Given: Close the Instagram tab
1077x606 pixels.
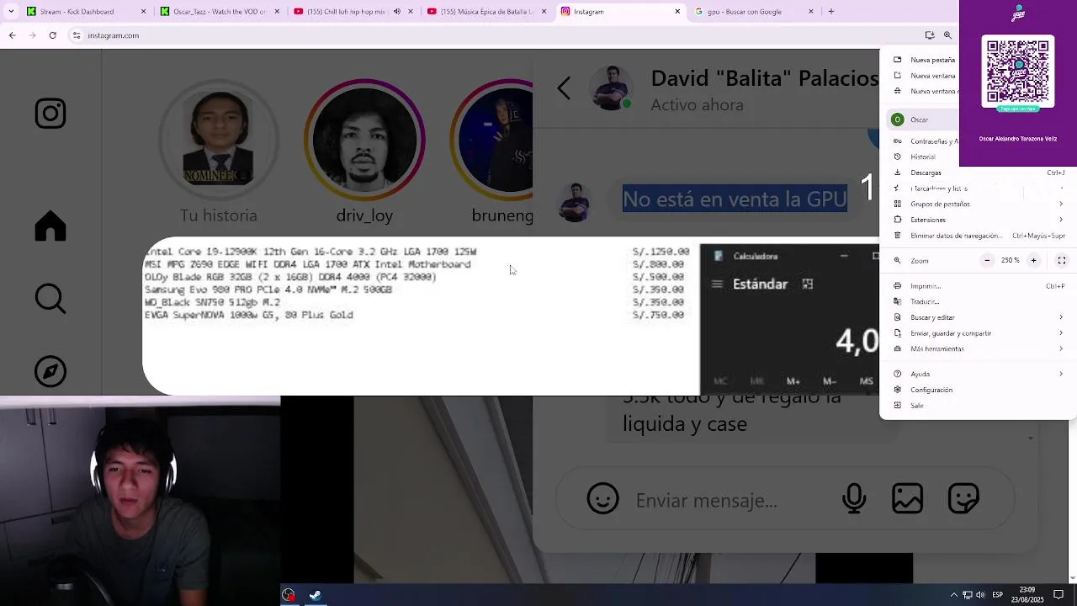Looking at the screenshot, I should (x=677, y=12).
